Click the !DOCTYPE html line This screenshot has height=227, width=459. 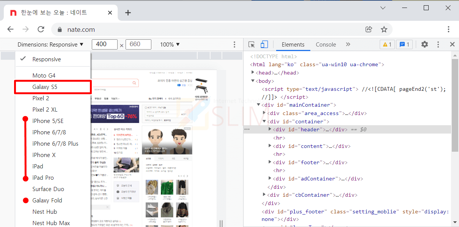coord(274,56)
